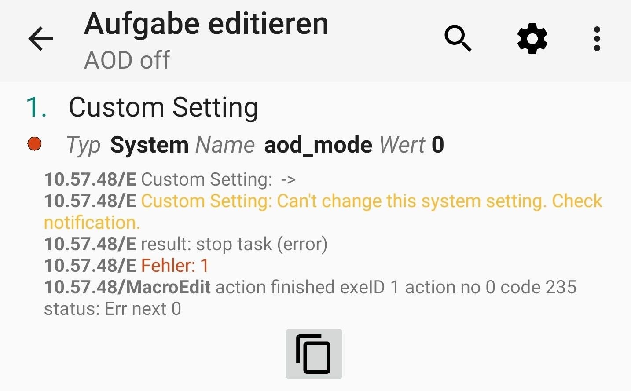
Task: Select the Custom Setting action title
Action: point(163,107)
